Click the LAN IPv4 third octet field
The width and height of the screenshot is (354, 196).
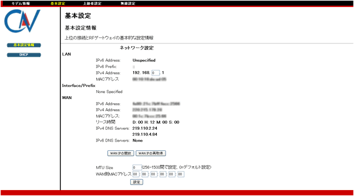[156, 73]
